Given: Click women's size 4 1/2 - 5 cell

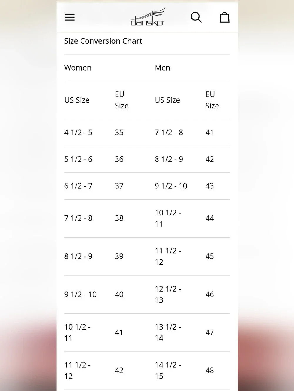Looking at the screenshot, I should point(78,133).
